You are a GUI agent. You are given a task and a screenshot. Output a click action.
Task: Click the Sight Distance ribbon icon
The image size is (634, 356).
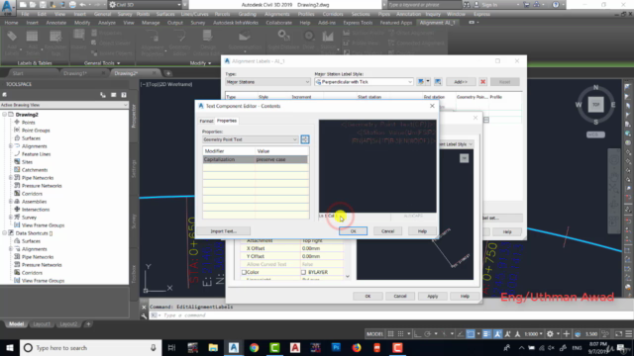(283, 41)
